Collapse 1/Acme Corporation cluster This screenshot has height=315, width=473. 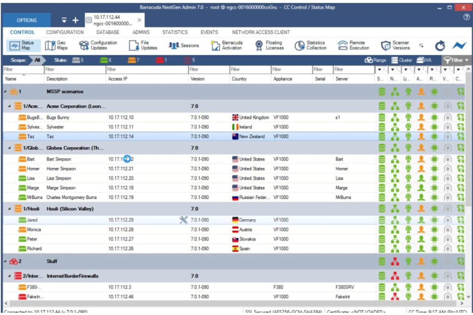tap(9, 106)
